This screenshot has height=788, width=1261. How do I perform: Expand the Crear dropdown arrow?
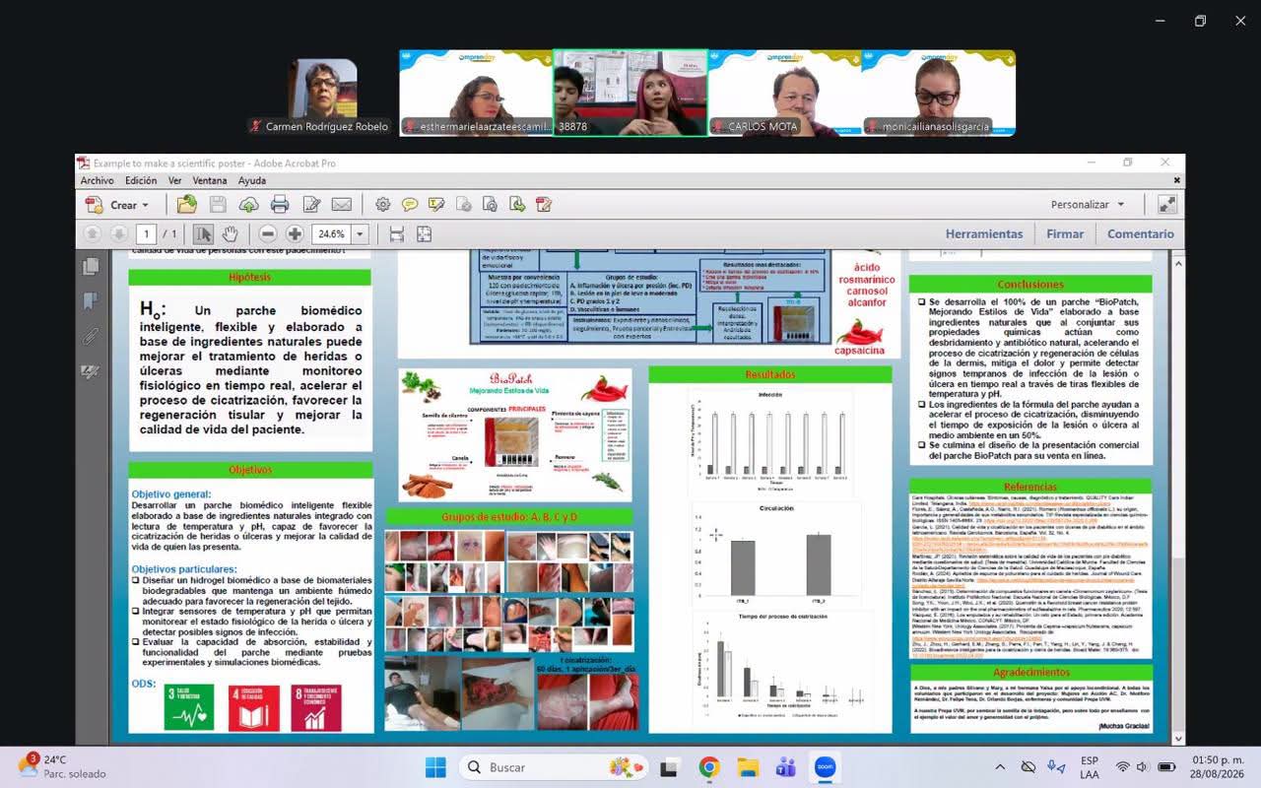coord(145,205)
